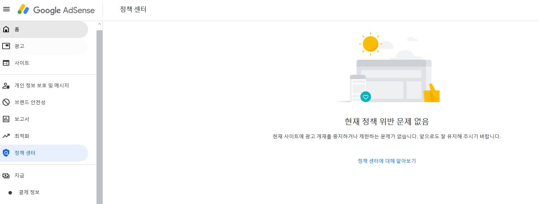Click the person-shield icon beside 개인 정보 보호 및 메시지

pyautogui.click(x=6, y=85)
